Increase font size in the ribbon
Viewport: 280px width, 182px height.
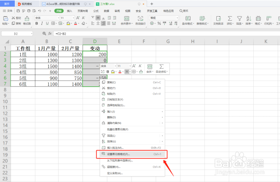click(x=78, y=18)
